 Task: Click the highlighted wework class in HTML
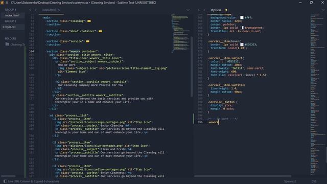[x=75, y=51]
